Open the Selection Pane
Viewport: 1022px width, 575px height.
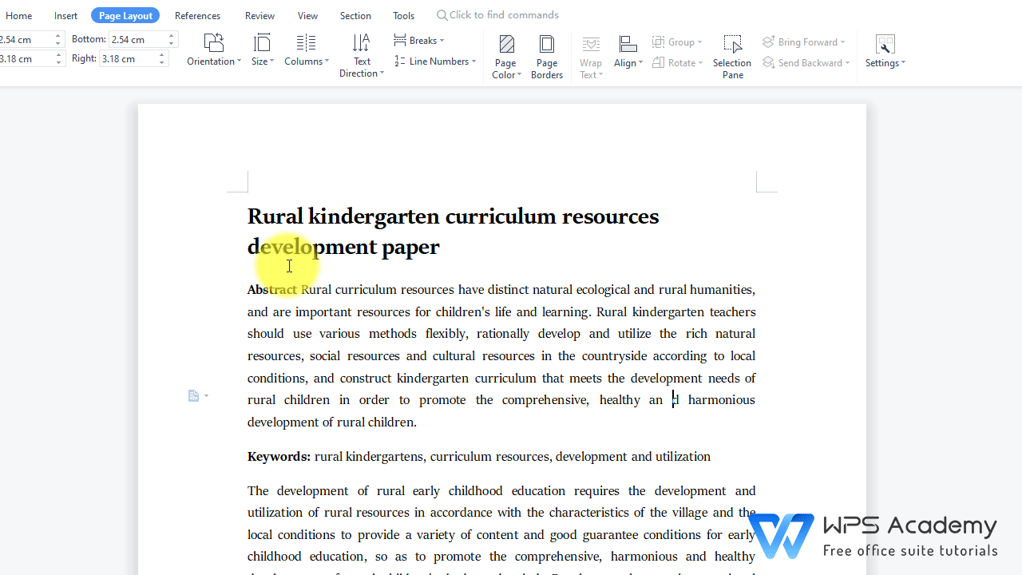(x=732, y=56)
